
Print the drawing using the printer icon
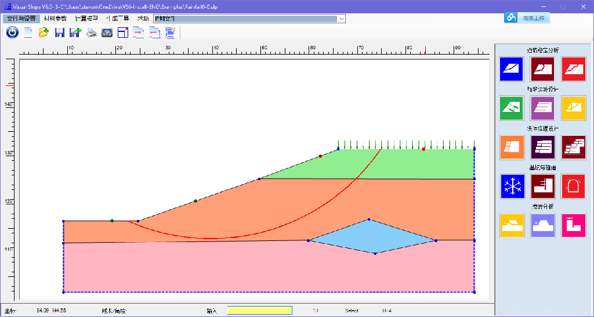click(91, 33)
